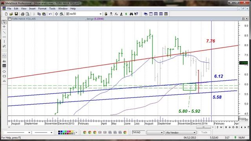This screenshot has width=251, height=141.
Task: Select the ellipse drawing tool
Action: click(x=4, y=71)
